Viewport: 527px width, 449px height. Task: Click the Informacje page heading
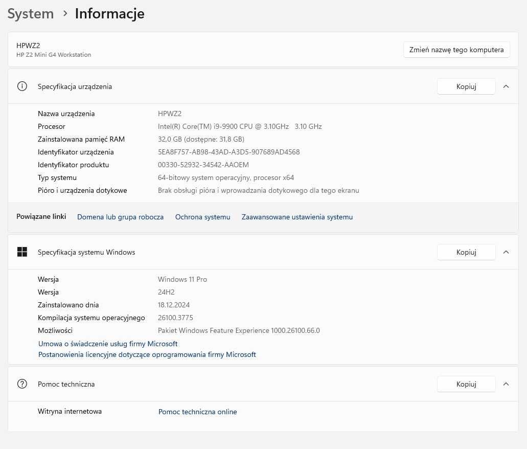pyautogui.click(x=109, y=14)
